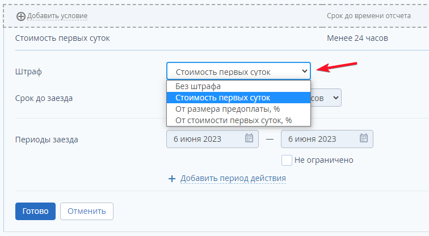Click the "Добавить период действия" link

(x=233, y=179)
